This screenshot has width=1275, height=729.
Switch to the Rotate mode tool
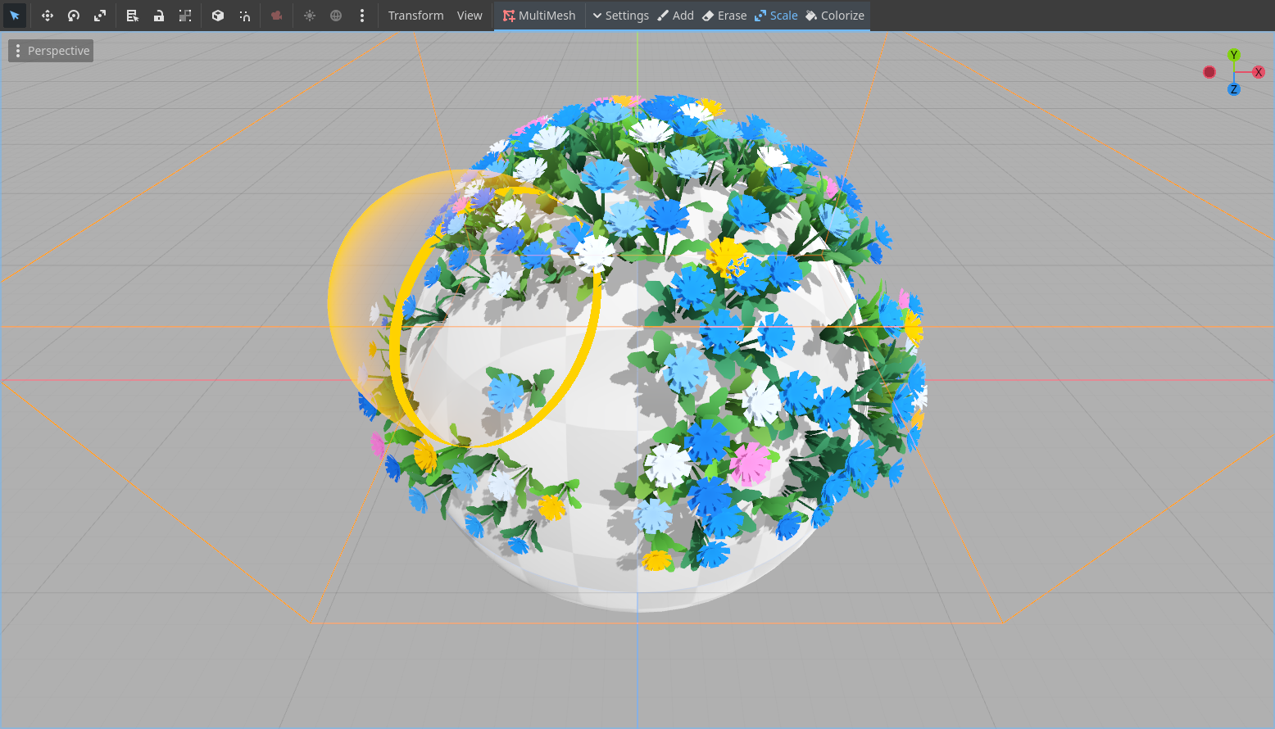point(74,16)
